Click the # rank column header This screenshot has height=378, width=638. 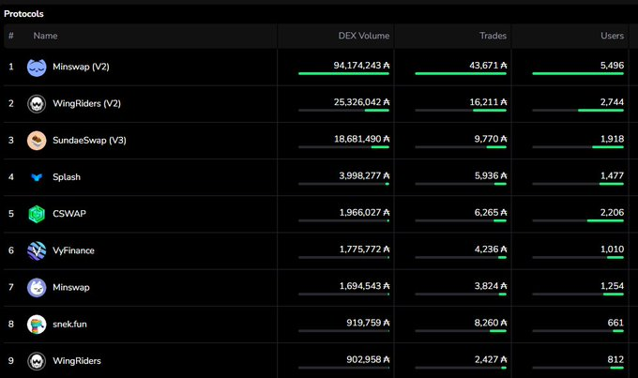point(11,36)
